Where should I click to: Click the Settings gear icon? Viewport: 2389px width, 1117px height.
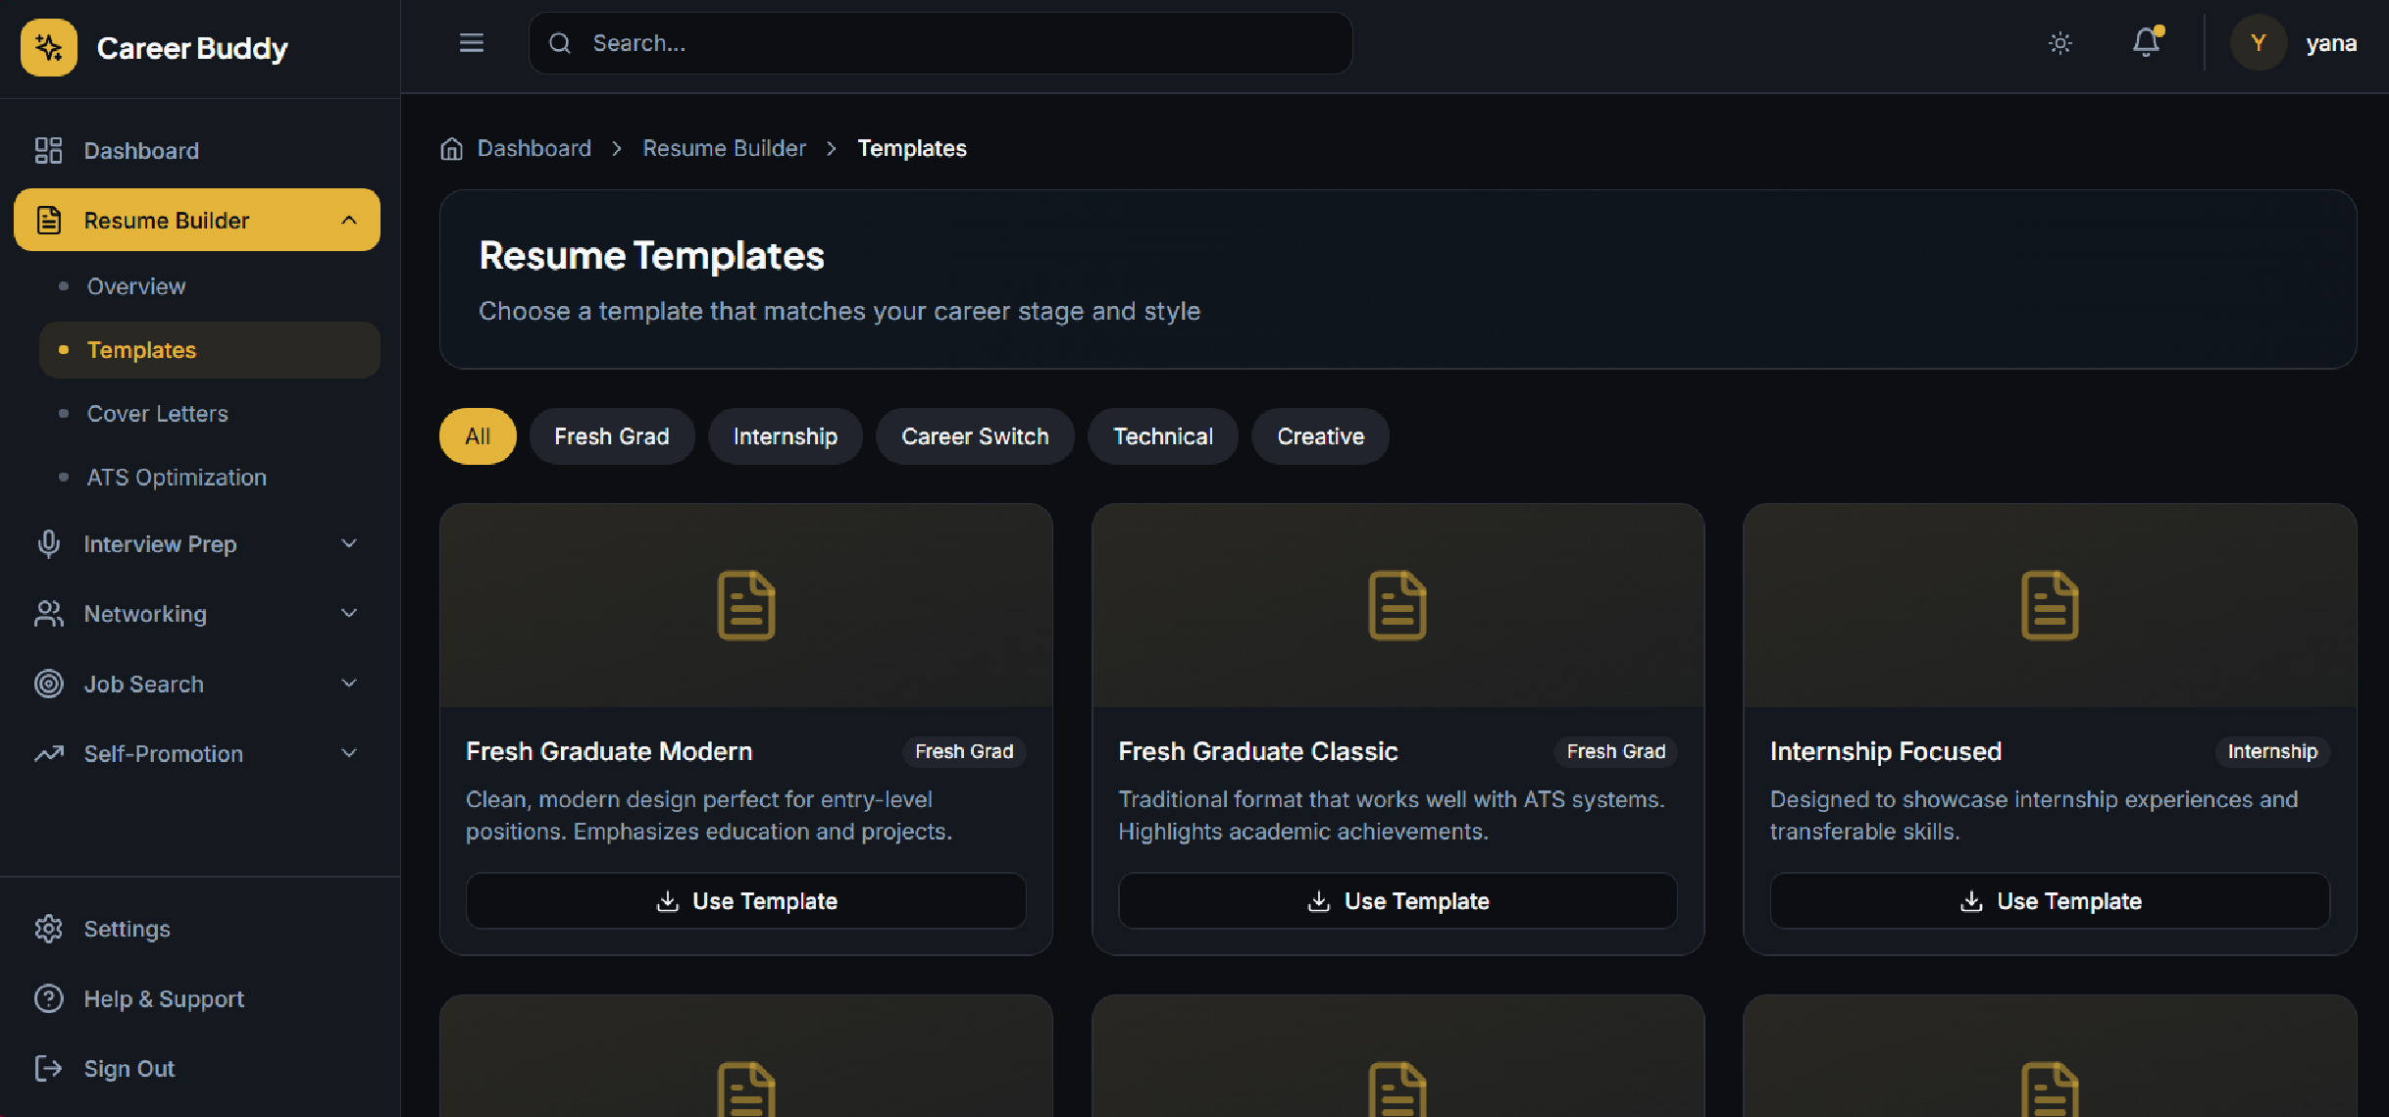tap(48, 929)
